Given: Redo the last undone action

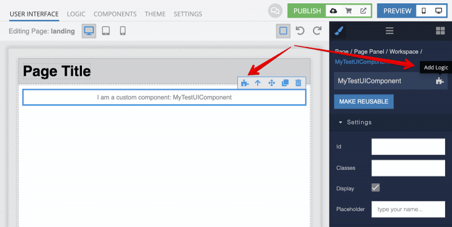Looking at the screenshot, I should coord(317,31).
